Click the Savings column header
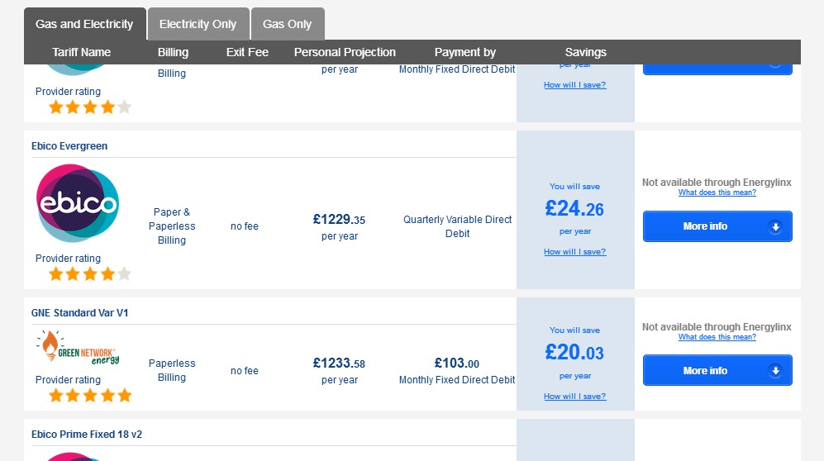The height and width of the screenshot is (461, 824). click(x=585, y=52)
